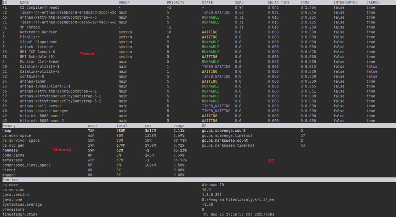Click the java.version label
This screenshot has height=217, width=396.
click(x=15, y=195)
